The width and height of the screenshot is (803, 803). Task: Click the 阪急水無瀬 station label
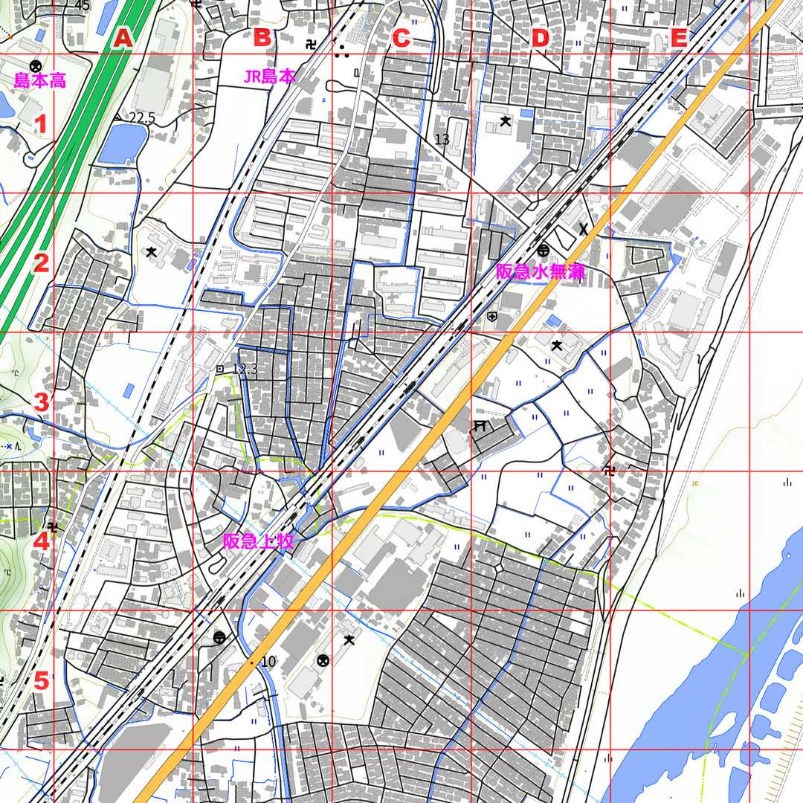coord(541,272)
